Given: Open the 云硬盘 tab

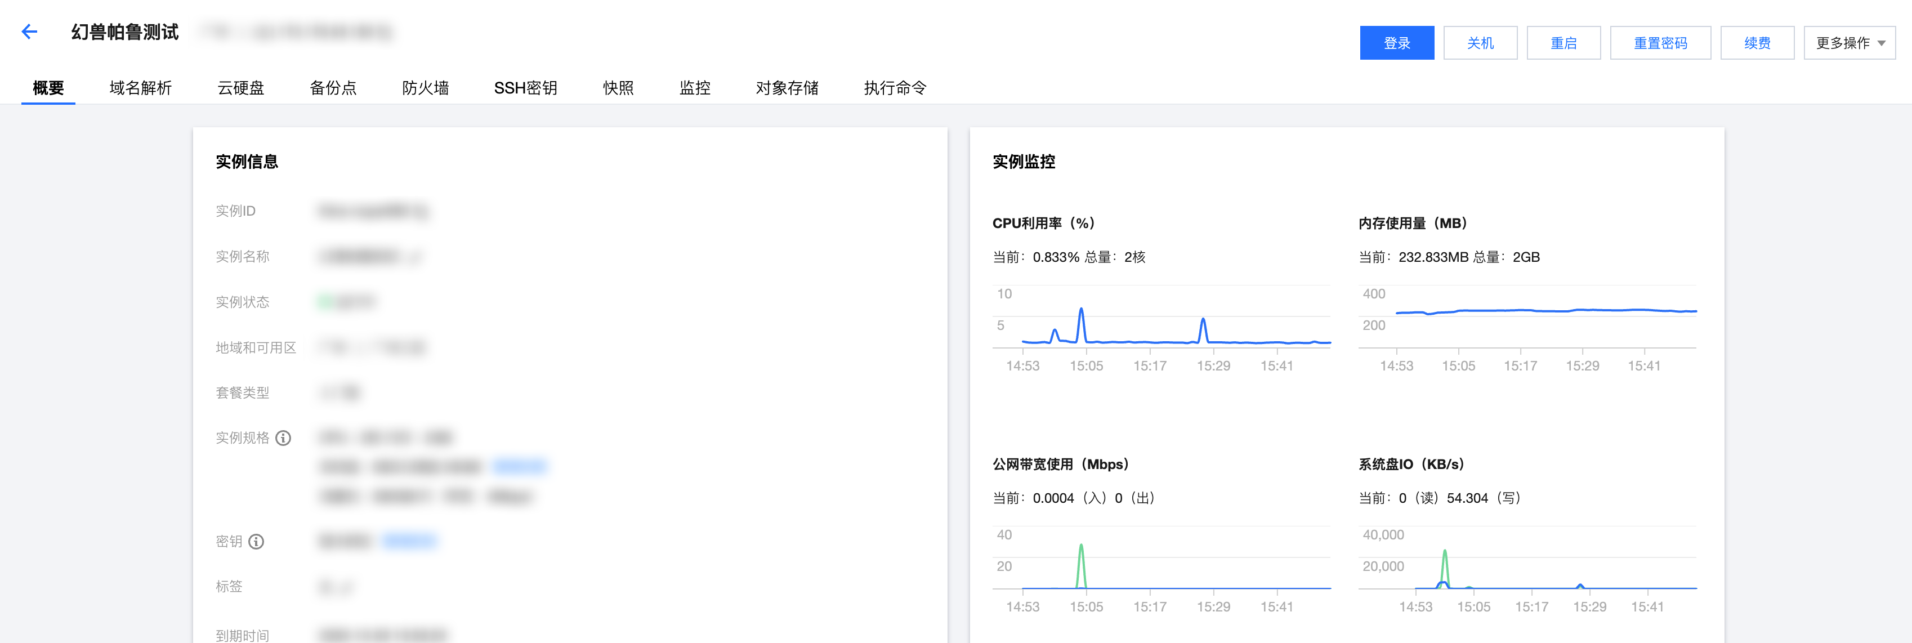Looking at the screenshot, I should [240, 88].
